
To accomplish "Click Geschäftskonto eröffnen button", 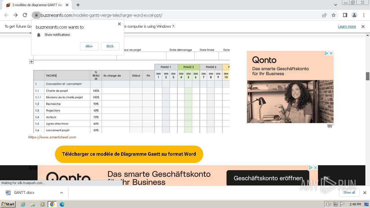I will point(268,178).
